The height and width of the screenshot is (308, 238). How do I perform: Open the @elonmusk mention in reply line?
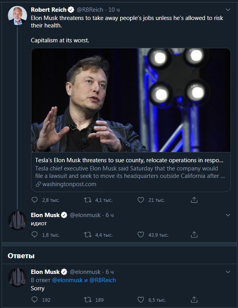click(67, 280)
